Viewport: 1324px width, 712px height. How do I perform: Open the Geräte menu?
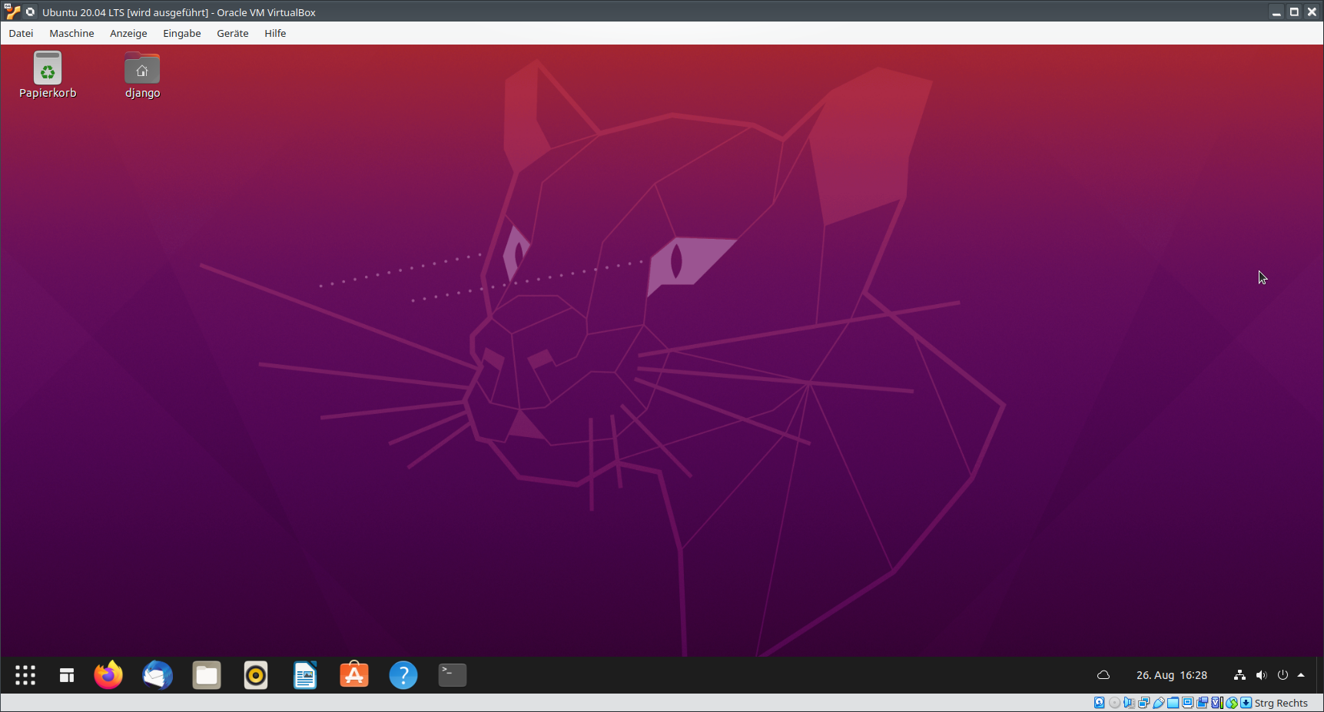pos(232,33)
